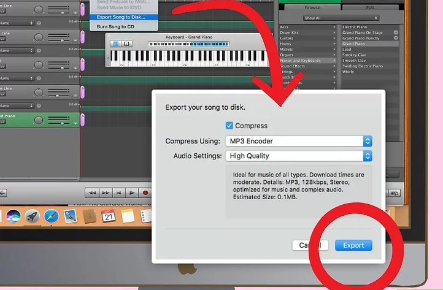Expand the Organs category

[308, 55]
